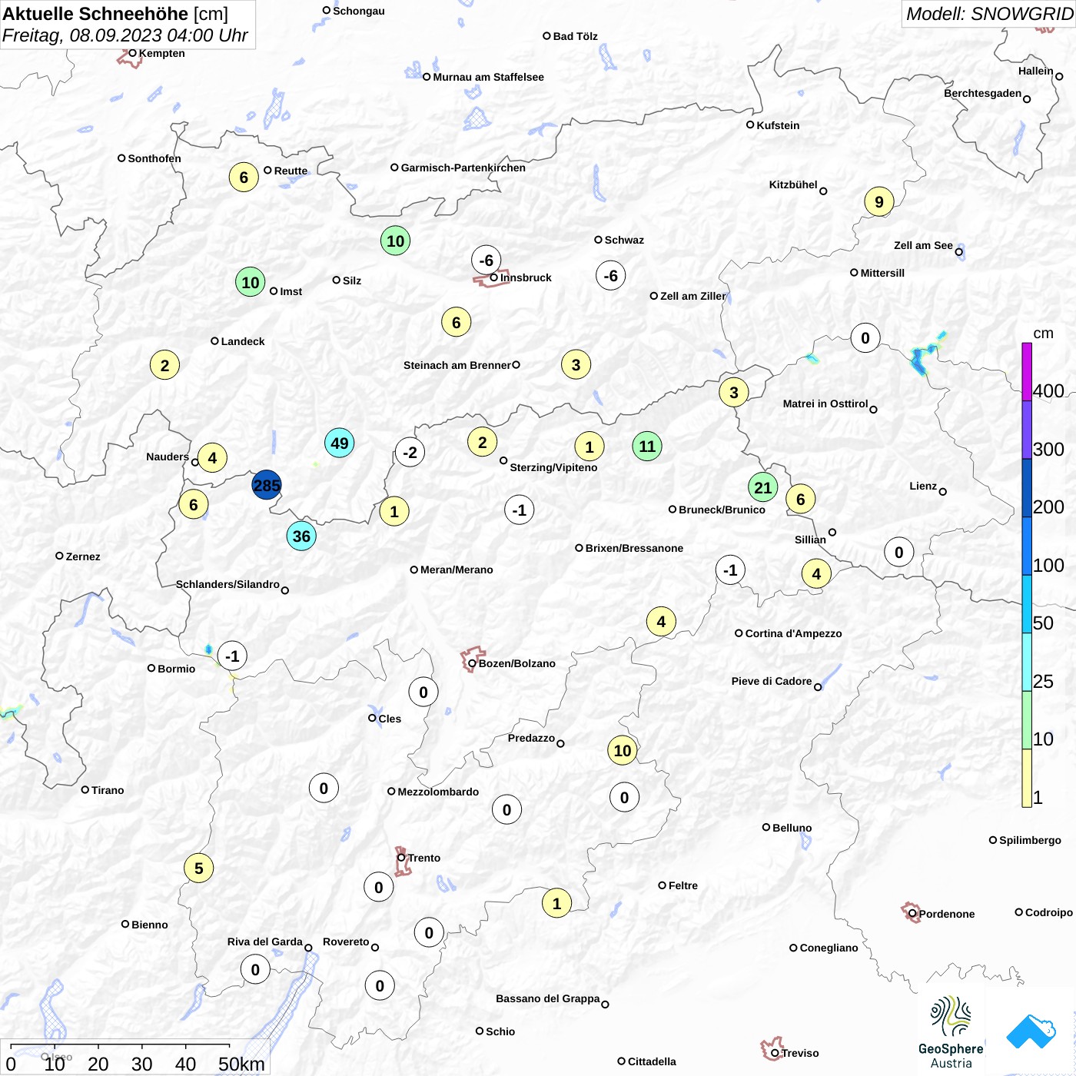
Task: Pick the green 10 cm legend color
Action: tap(1027, 720)
